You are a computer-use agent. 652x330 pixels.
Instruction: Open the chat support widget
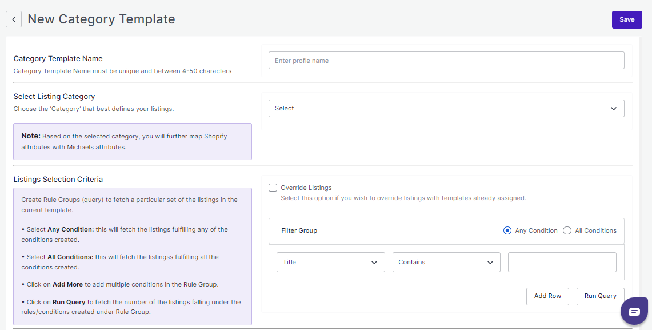pos(634,312)
